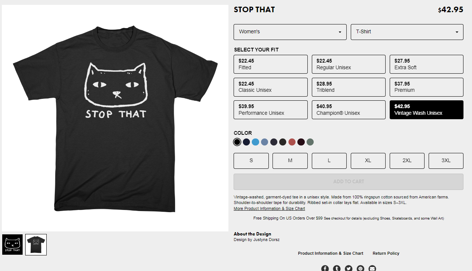Choose the Triblend fit for $28.95
Image resolution: width=472 pixels, height=271 pixels.
(349, 87)
